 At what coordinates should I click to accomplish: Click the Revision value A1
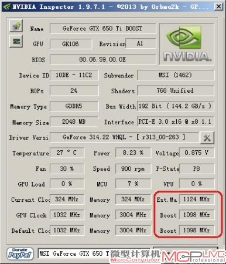pyautogui.click(x=141, y=43)
